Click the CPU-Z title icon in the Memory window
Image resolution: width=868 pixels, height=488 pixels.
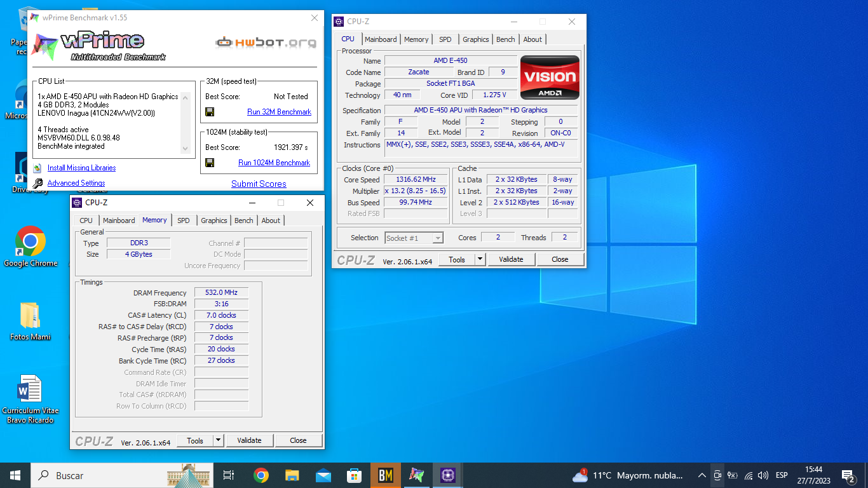click(x=77, y=203)
